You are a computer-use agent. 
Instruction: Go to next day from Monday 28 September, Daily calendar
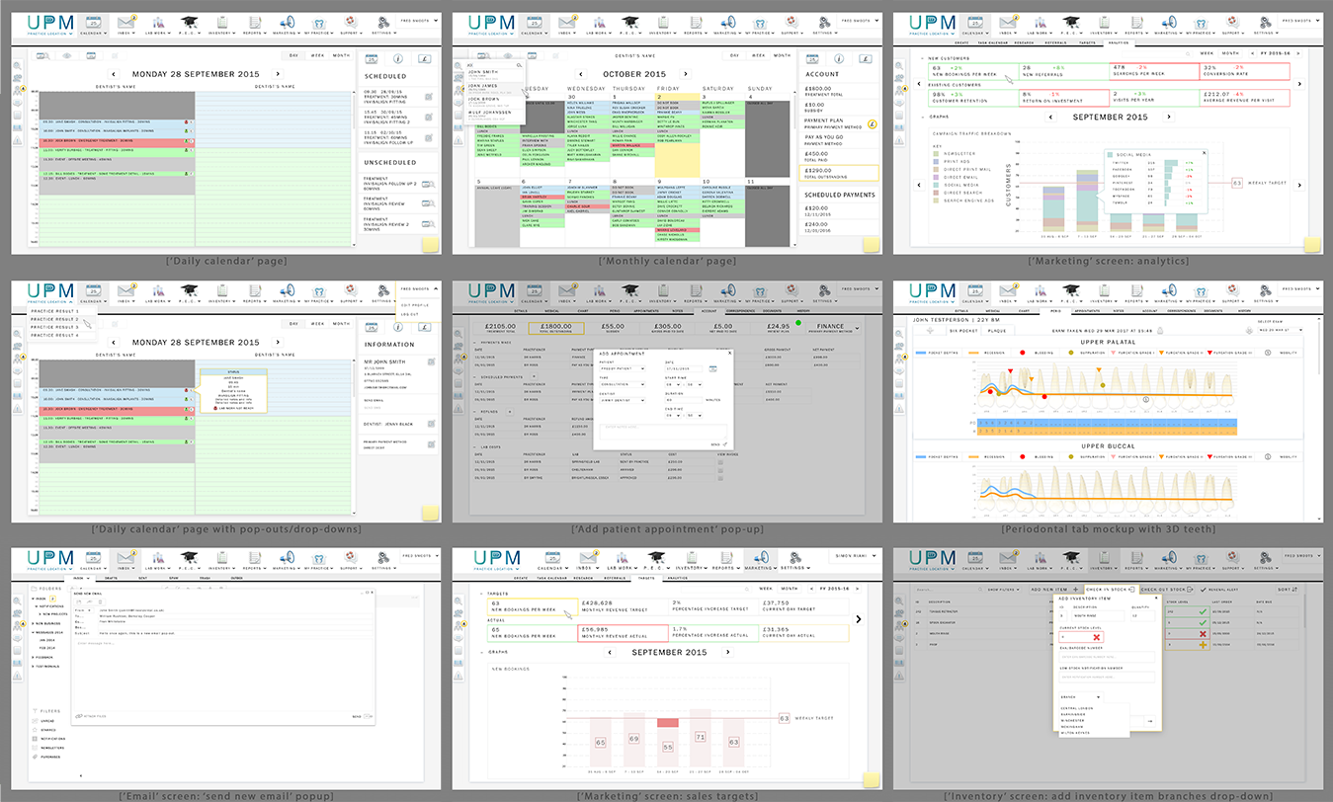coord(278,74)
